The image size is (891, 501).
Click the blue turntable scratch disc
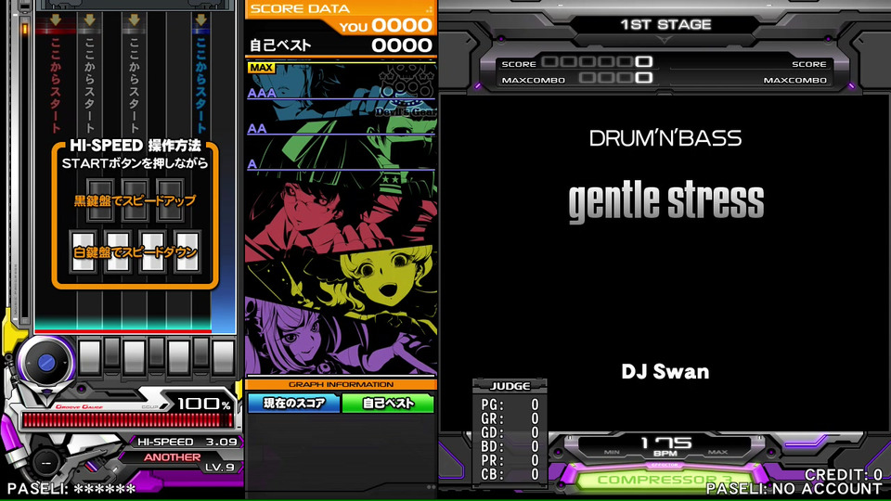point(46,362)
